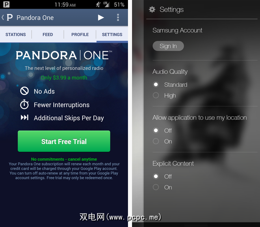Tap the play icon in Pandora header

coord(101,17)
